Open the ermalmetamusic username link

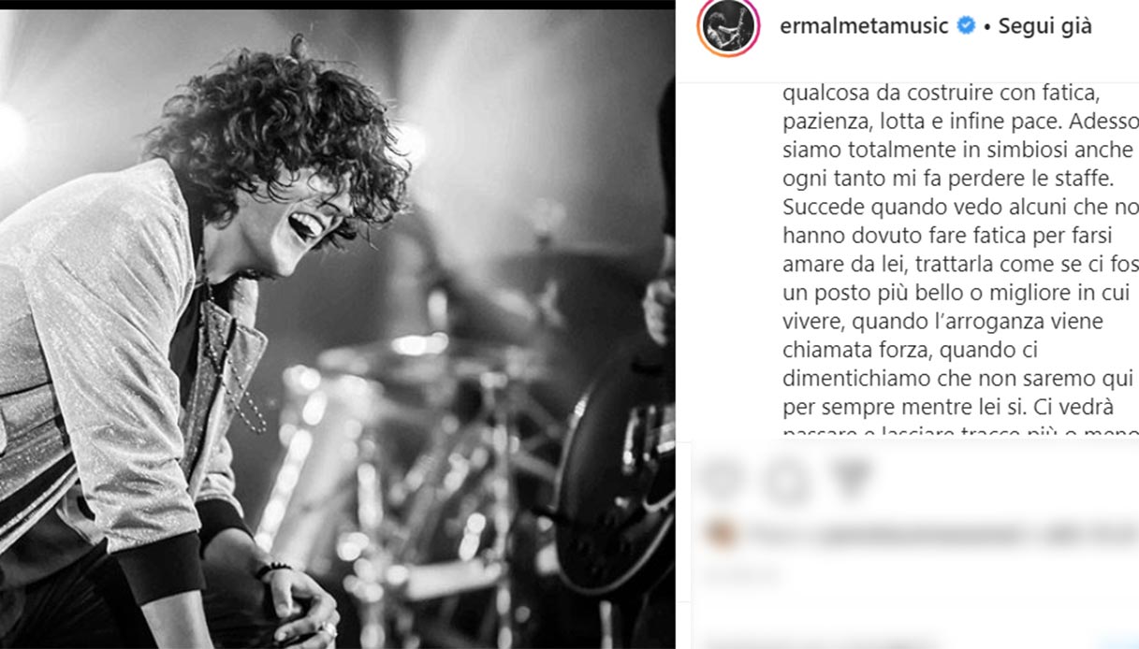point(865,26)
